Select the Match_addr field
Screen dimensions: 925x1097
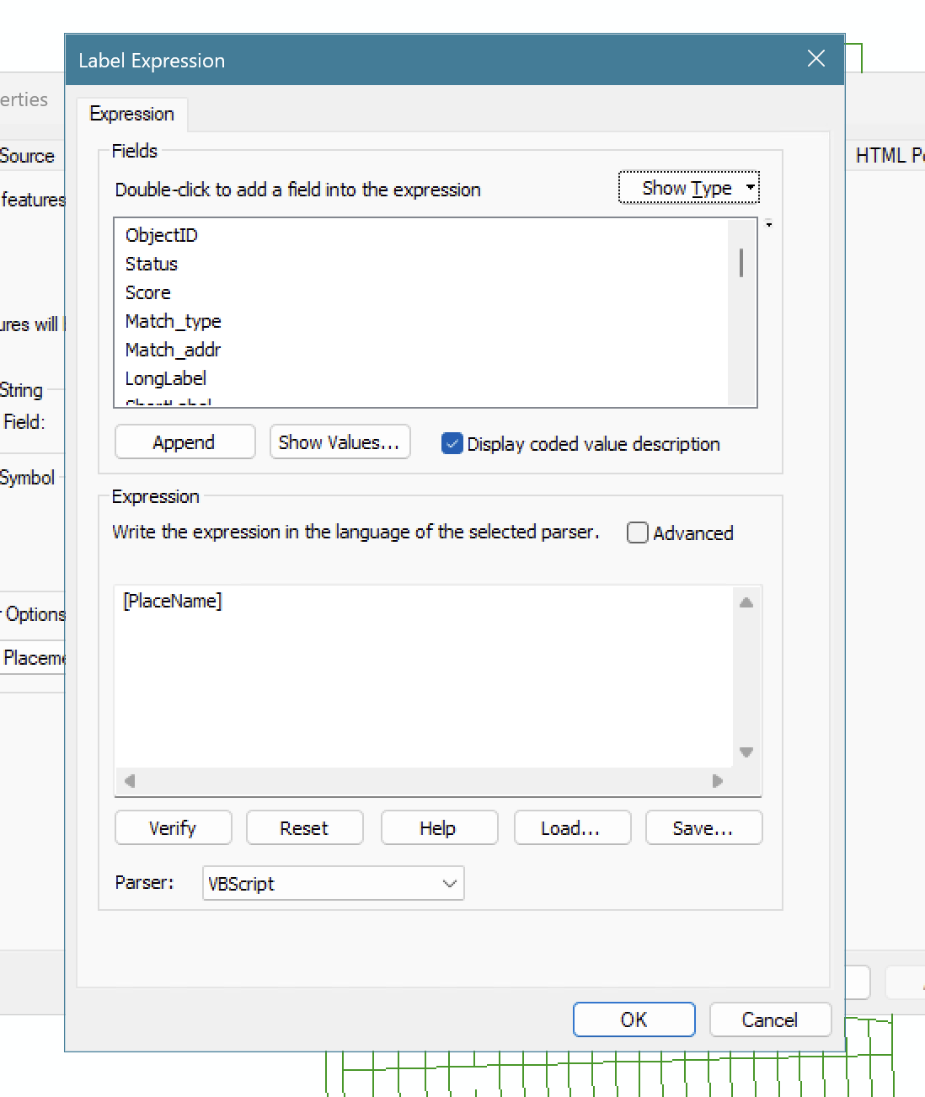click(x=173, y=350)
